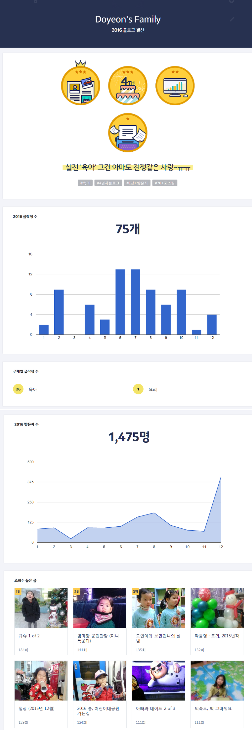Open the 3위 thumbnail with two girls
Screen dimensions: 252x730
pyautogui.click(x=158, y=608)
